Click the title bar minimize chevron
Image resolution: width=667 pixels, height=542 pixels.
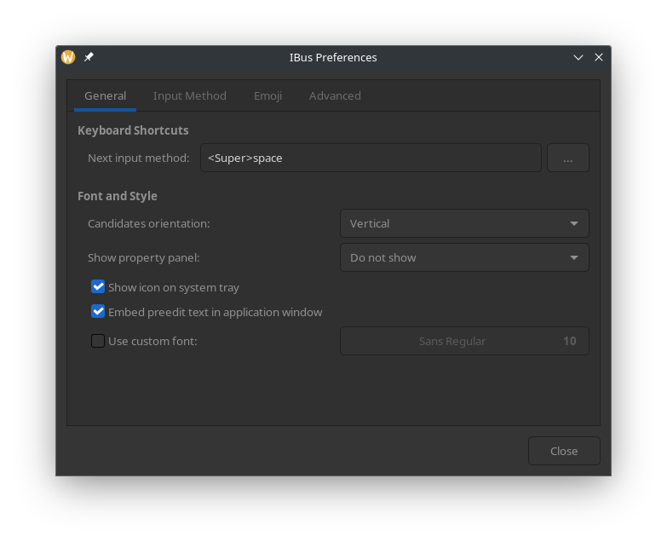pyautogui.click(x=578, y=57)
